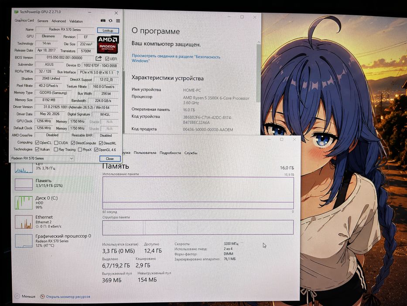
Task: Click the device name HOME-PC in Settings
Action: [x=192, y=90]
